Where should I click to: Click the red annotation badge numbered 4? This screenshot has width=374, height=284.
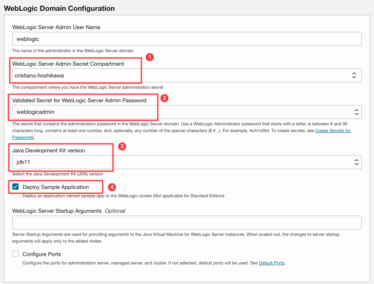112,187
